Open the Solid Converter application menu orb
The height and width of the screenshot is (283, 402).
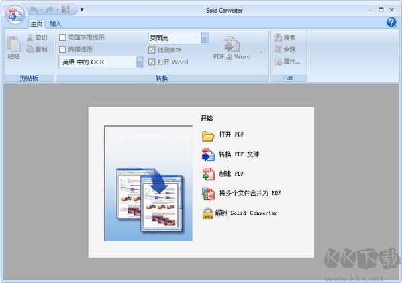click(15, 15)
